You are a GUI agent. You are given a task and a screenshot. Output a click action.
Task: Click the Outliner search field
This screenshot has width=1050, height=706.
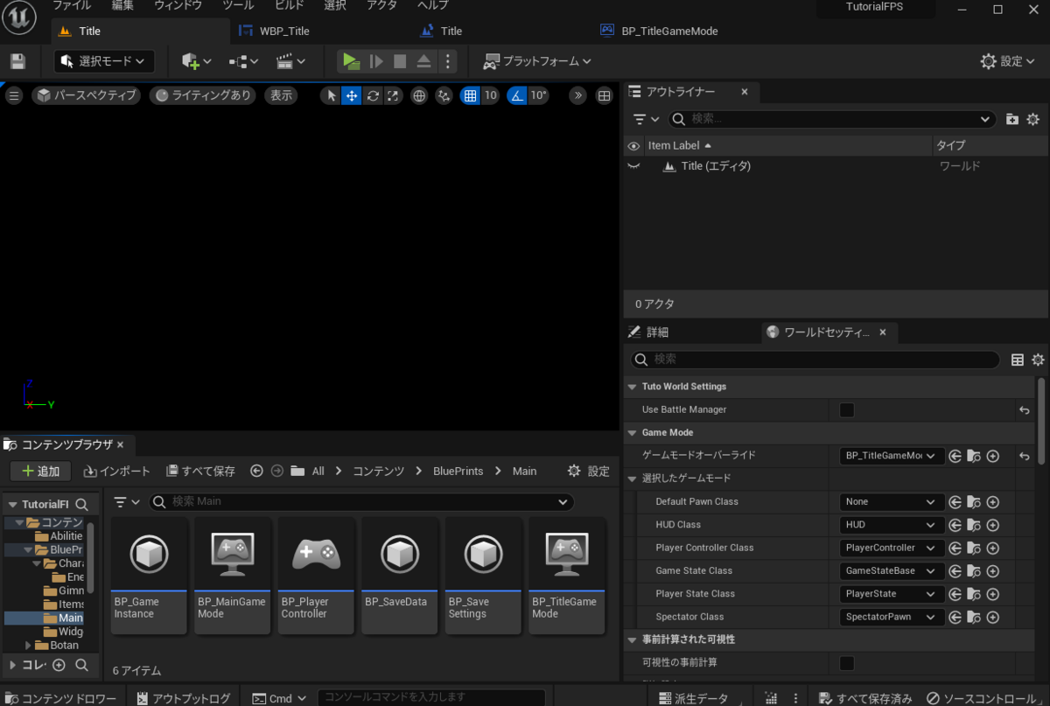tap(831, 119)
